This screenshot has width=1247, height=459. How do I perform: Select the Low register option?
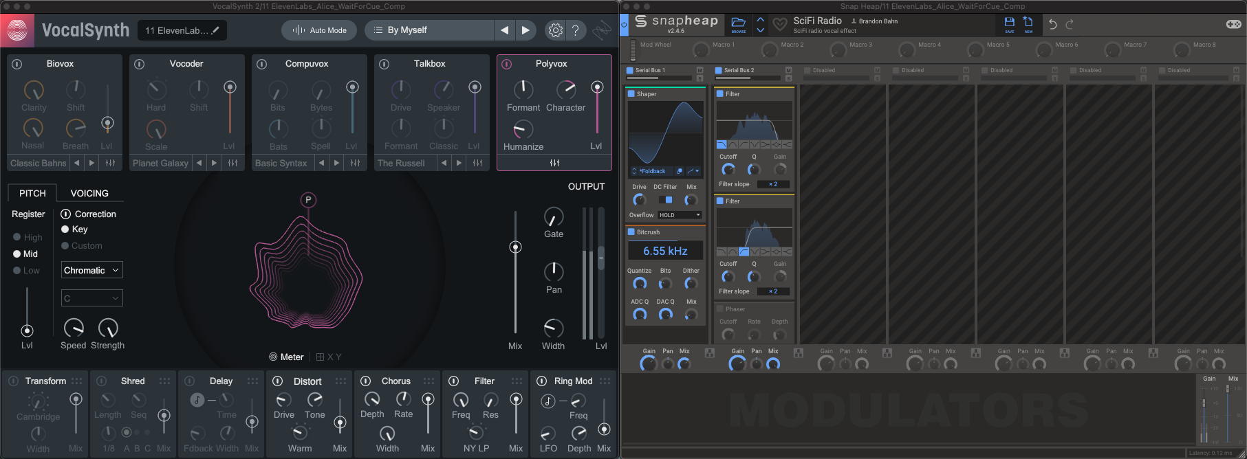click(x=27, y=270)
